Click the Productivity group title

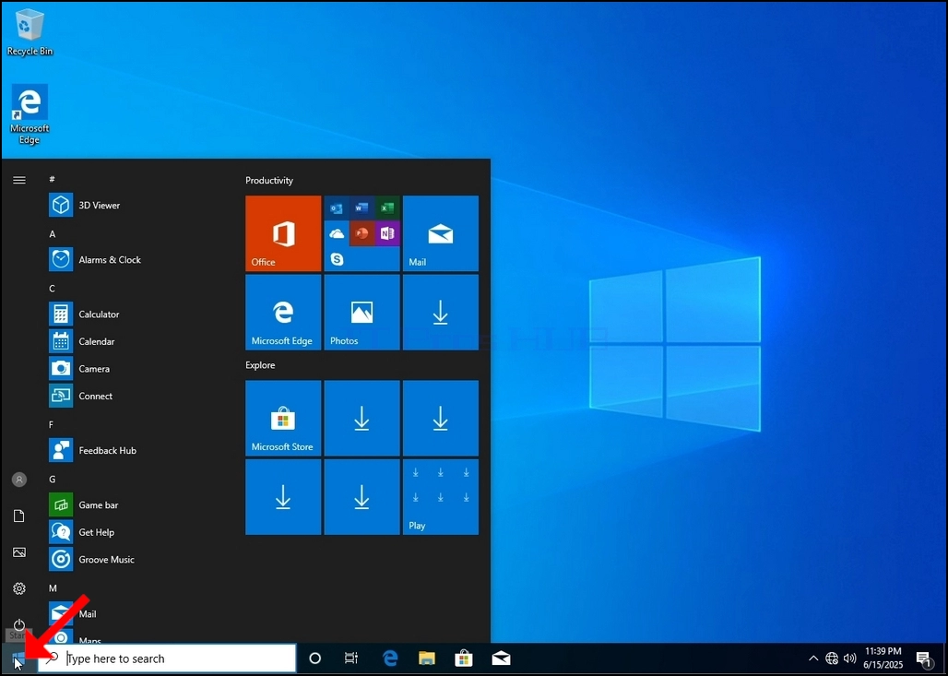pyautogui.click(x=269, y=180)
